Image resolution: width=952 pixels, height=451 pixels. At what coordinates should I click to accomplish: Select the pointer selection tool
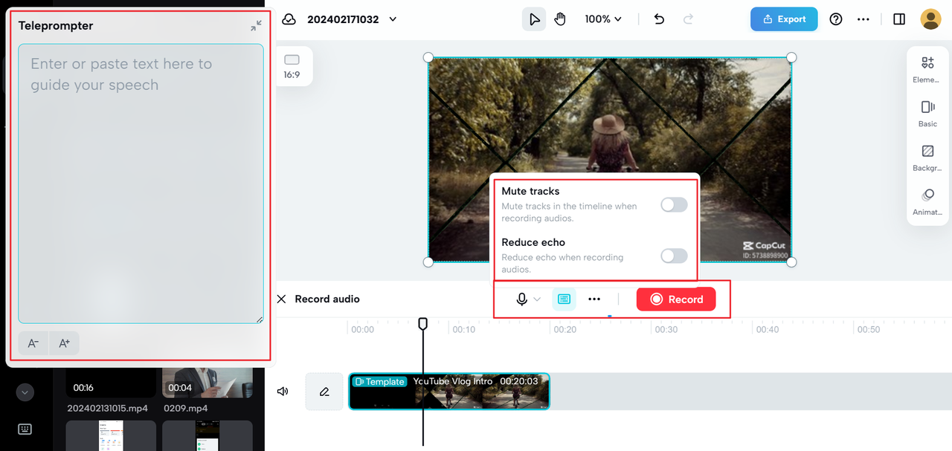[534, 19]
